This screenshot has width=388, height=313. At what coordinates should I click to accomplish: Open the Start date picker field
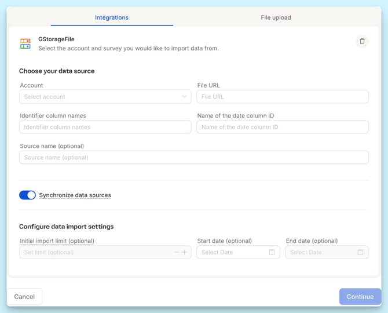pos(232,252)
